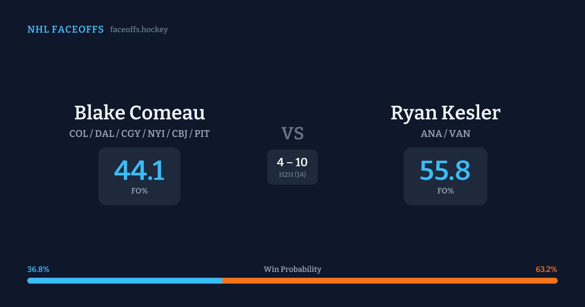
Task: Click the 44.1 faceoff percentage number
Action: pyautogui.click(x=139, y=171)
